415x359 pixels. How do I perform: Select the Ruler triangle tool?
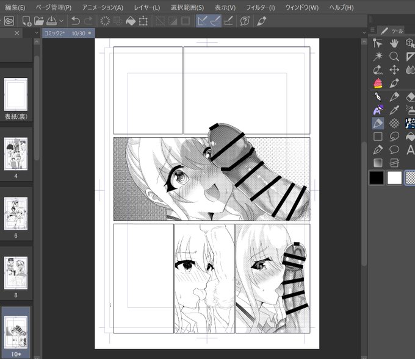click(x=410, y=57)
